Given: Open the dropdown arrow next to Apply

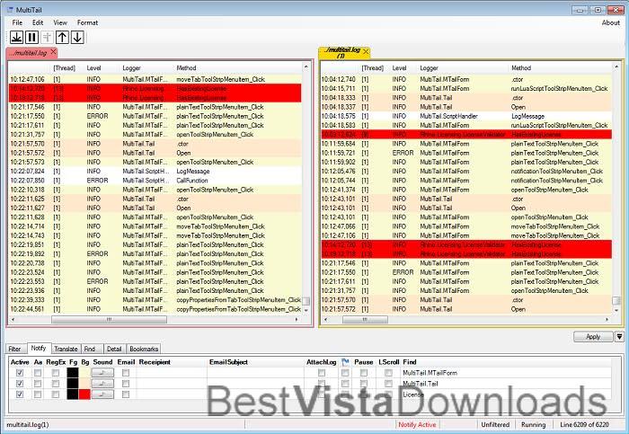Looking at the screenshot, I should tap(619, 337).
